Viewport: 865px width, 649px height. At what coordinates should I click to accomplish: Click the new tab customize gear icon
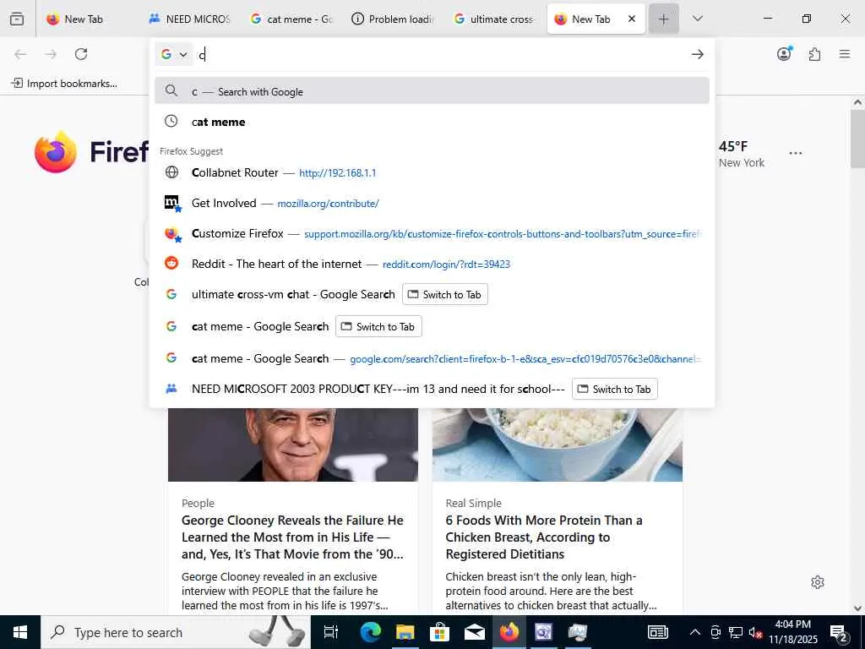[x=818, y=582]
